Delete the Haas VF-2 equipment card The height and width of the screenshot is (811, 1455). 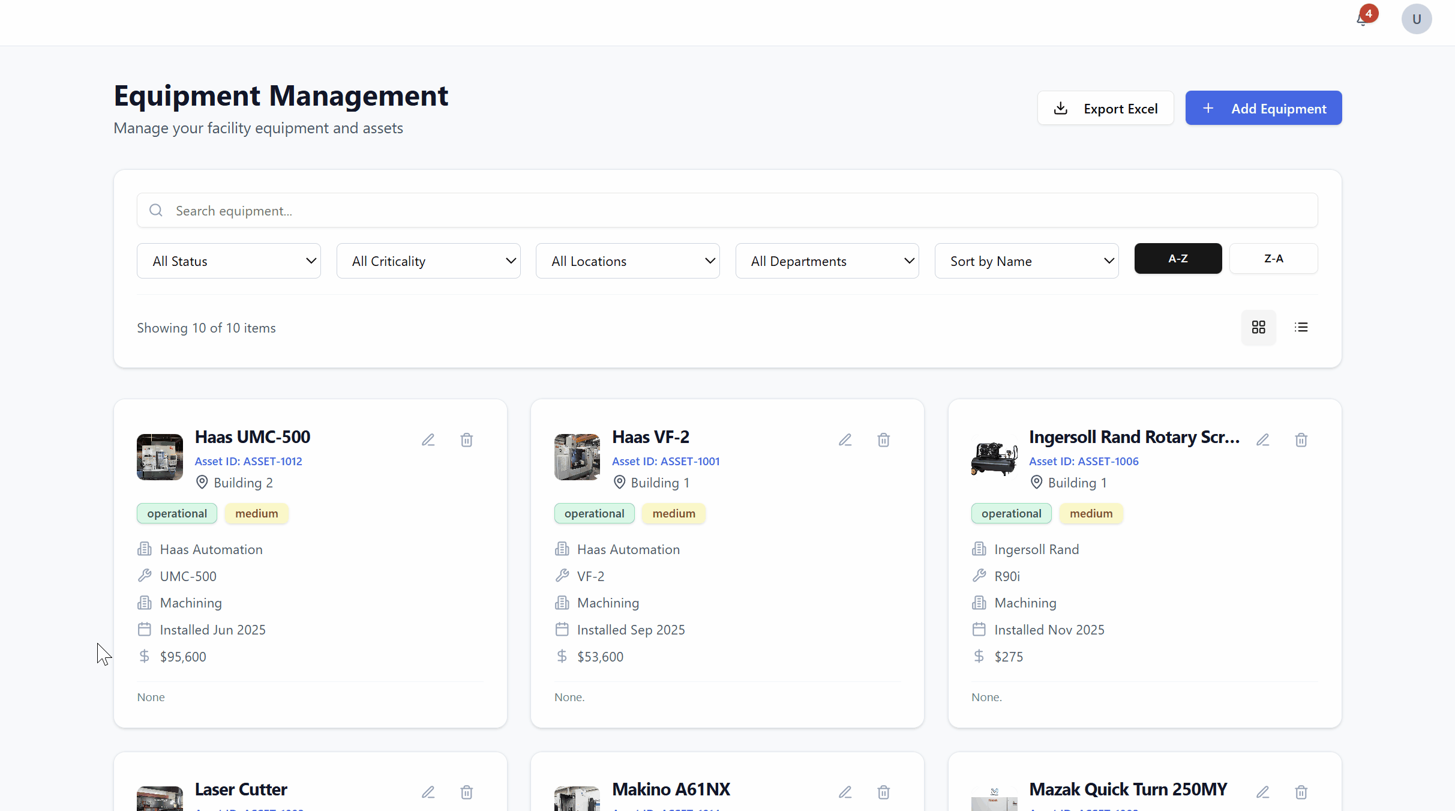pyautogui.click(x=883, y=439)
